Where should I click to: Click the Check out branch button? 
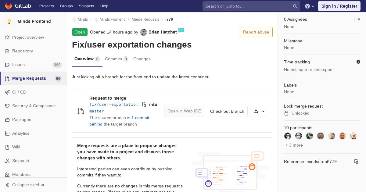(x=227, y=111)
